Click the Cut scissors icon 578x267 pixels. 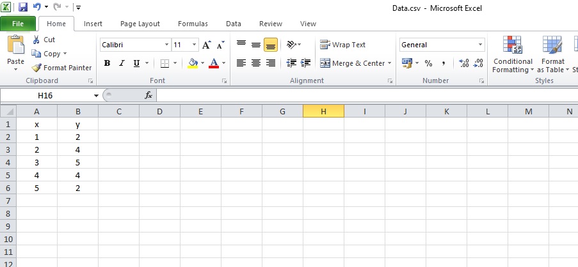click(x=36, y=40)
